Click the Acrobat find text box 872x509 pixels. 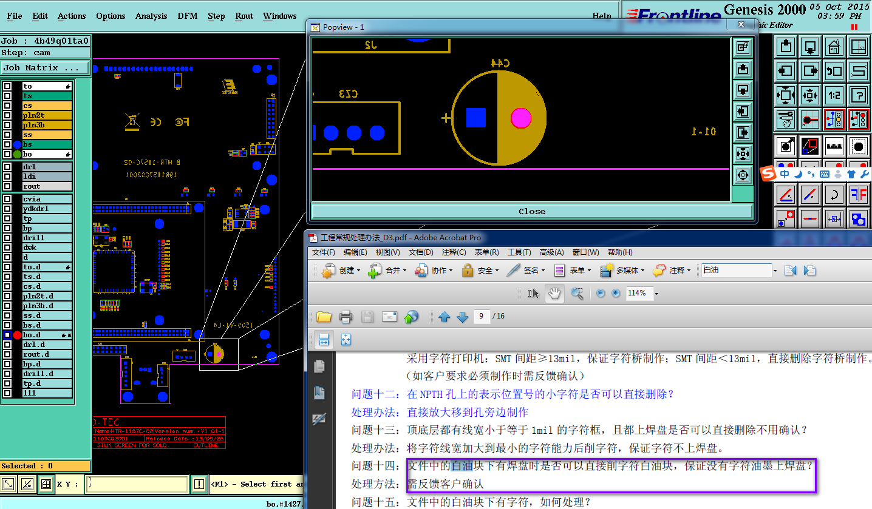coord(736,271)
